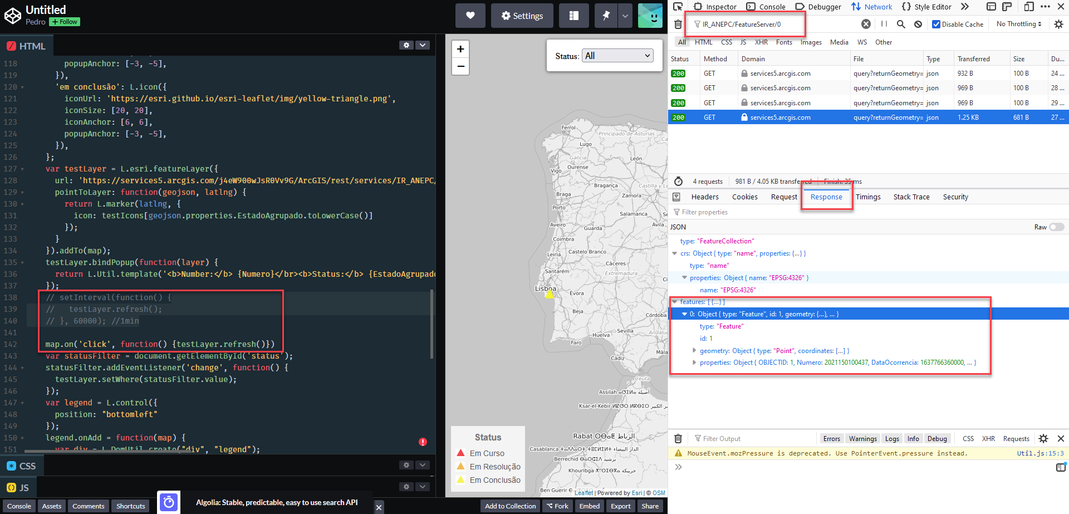This screenshot has width=1069, height=514.
Task: Open the HTML panel settings gear
Action: (406, 45)
